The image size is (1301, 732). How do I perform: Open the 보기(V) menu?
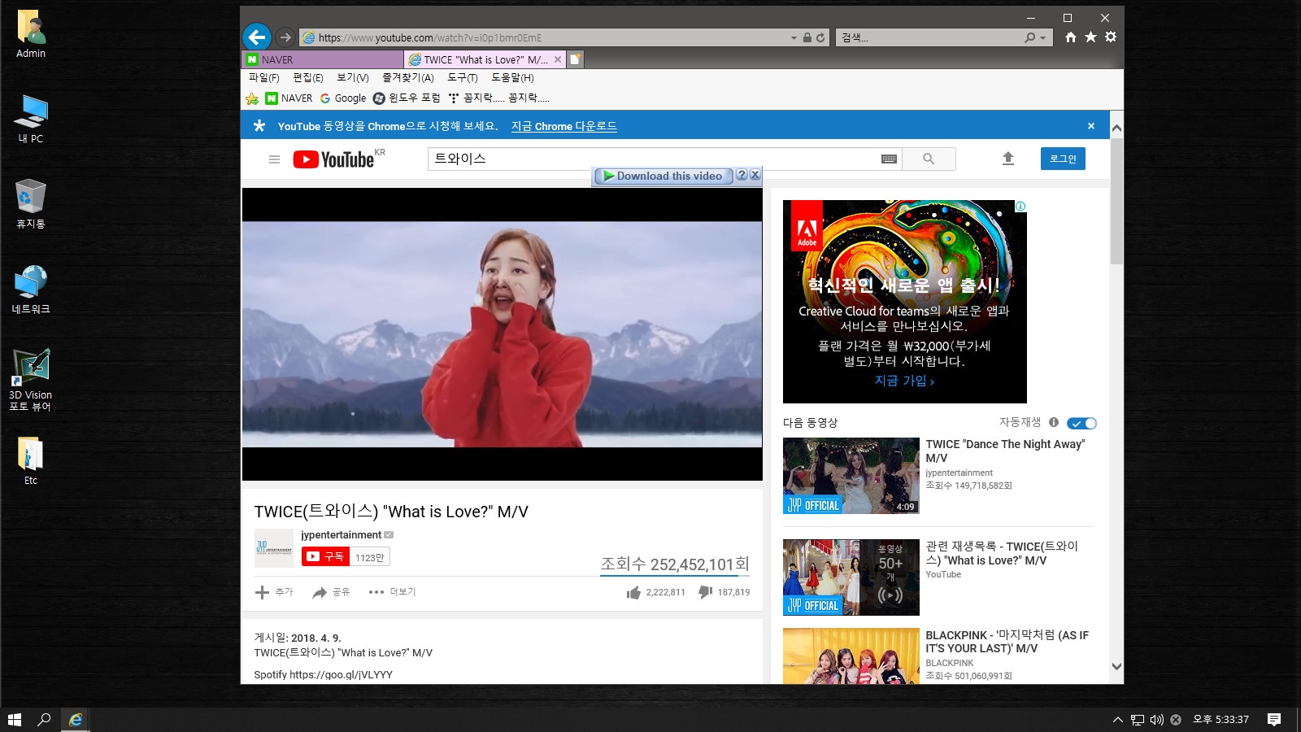(353, 77)
